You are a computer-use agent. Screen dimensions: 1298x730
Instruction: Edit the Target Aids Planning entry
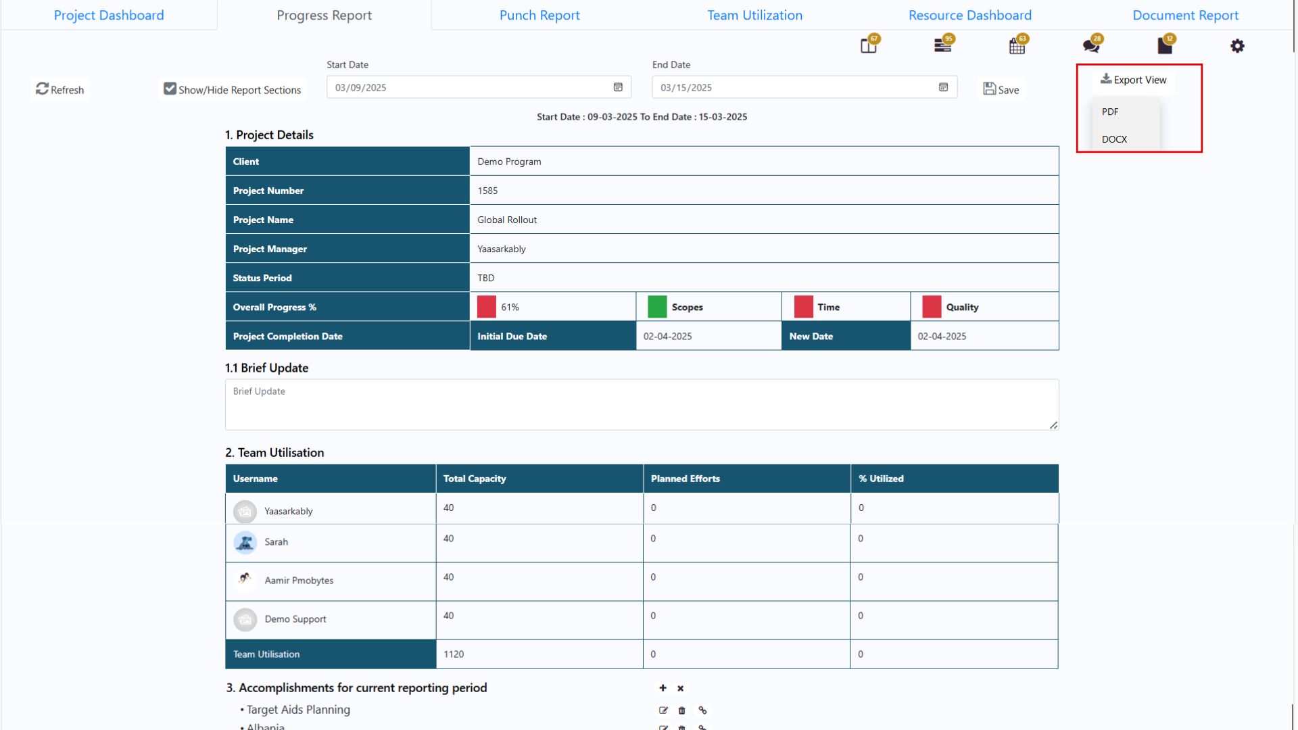point(663,710)
